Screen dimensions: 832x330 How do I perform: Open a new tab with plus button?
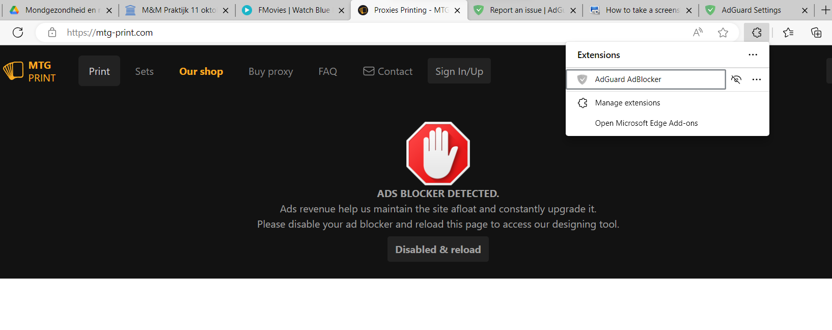[825, 10]
